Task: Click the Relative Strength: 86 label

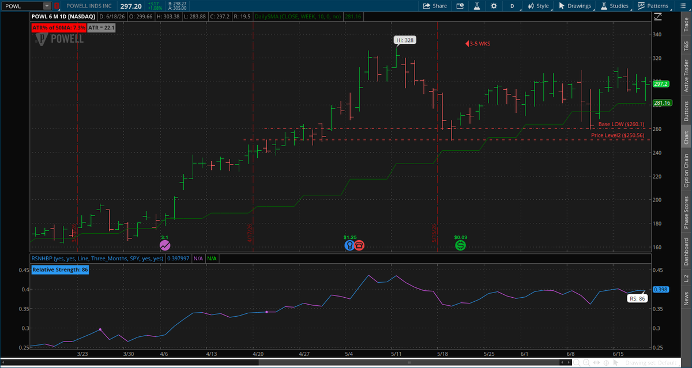Action: coord(60,269)
